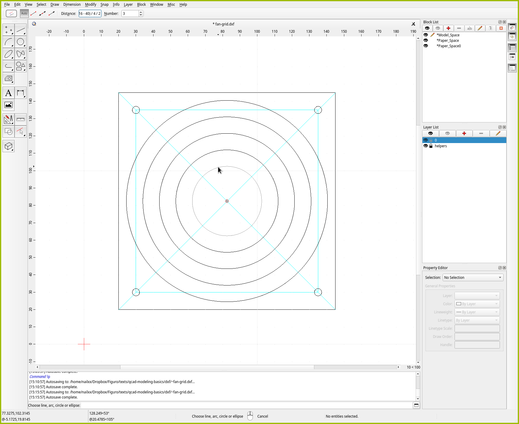The height and width of the screenshot is (424, 519).
Task: Click the Auto button in options toolbar
Action: click(24, 14)
